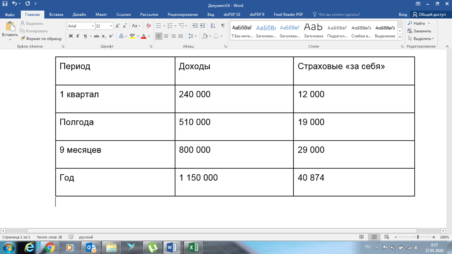Open the Дизайн tab

[79, 14]
